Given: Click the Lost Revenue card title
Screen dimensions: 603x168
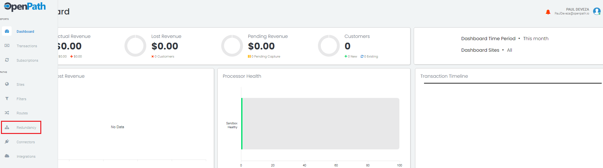Looking at the screenshot, I should 166,36.
